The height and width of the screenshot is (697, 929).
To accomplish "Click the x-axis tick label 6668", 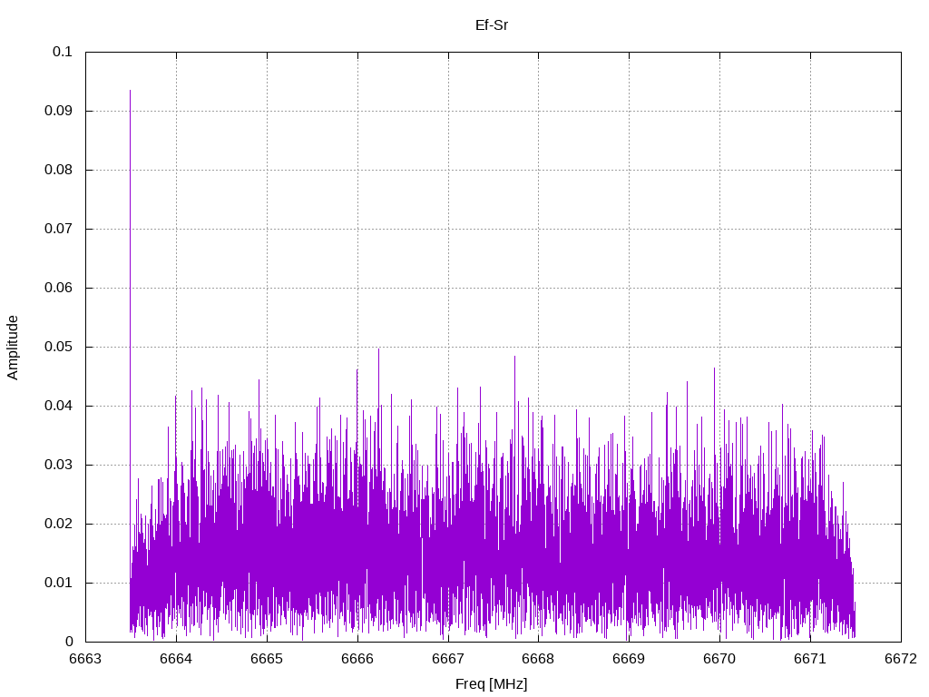I will point(539,659).
